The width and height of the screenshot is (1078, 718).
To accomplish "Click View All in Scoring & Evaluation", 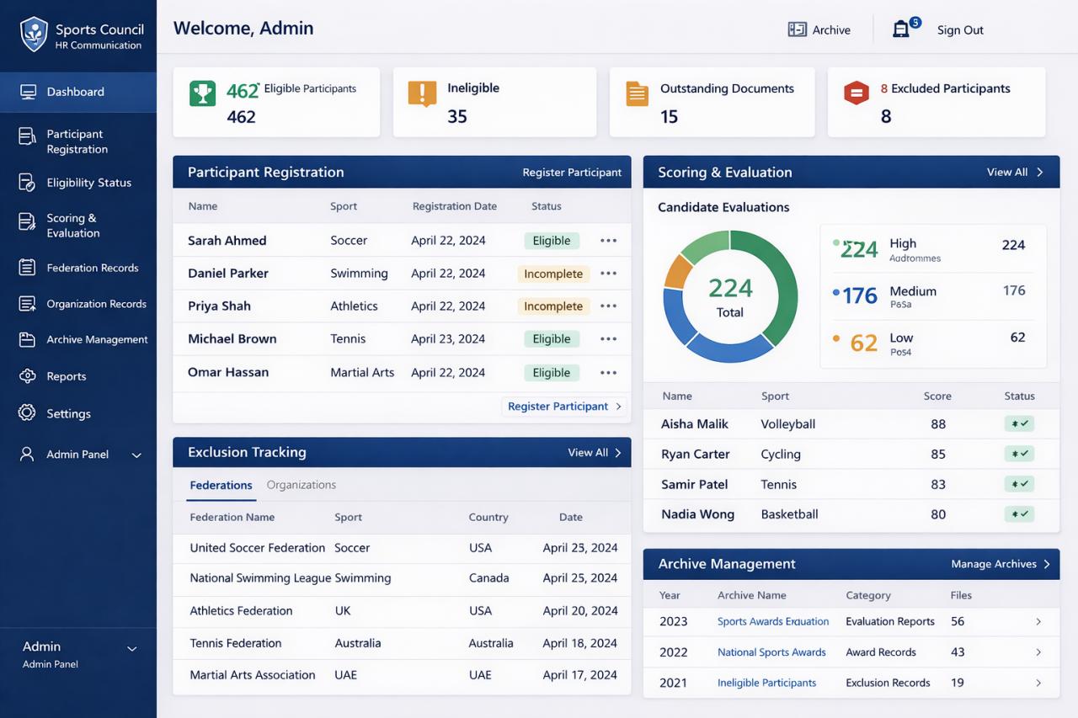I will click(1007, 172).
